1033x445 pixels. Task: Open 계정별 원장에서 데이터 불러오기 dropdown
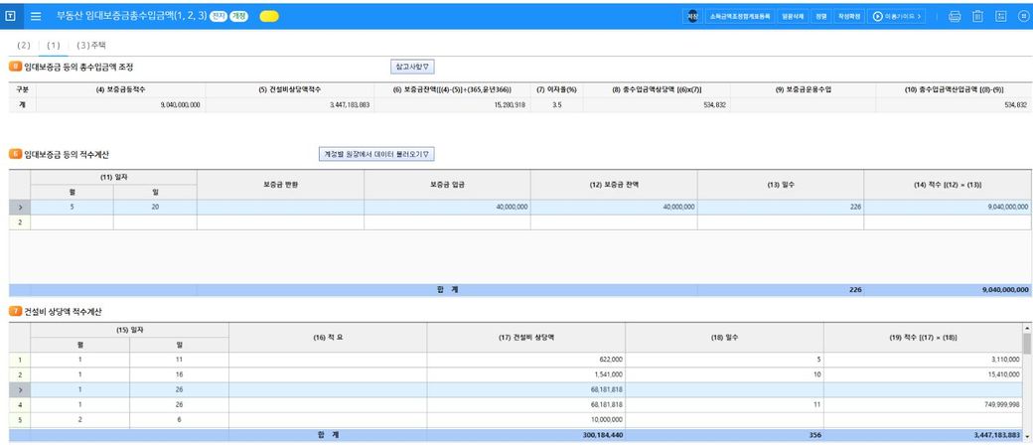(376, 154)
